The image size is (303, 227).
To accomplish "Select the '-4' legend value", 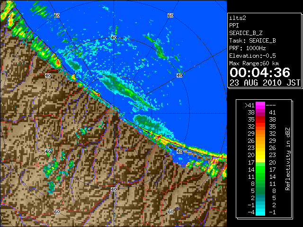I will coord(251,212).
